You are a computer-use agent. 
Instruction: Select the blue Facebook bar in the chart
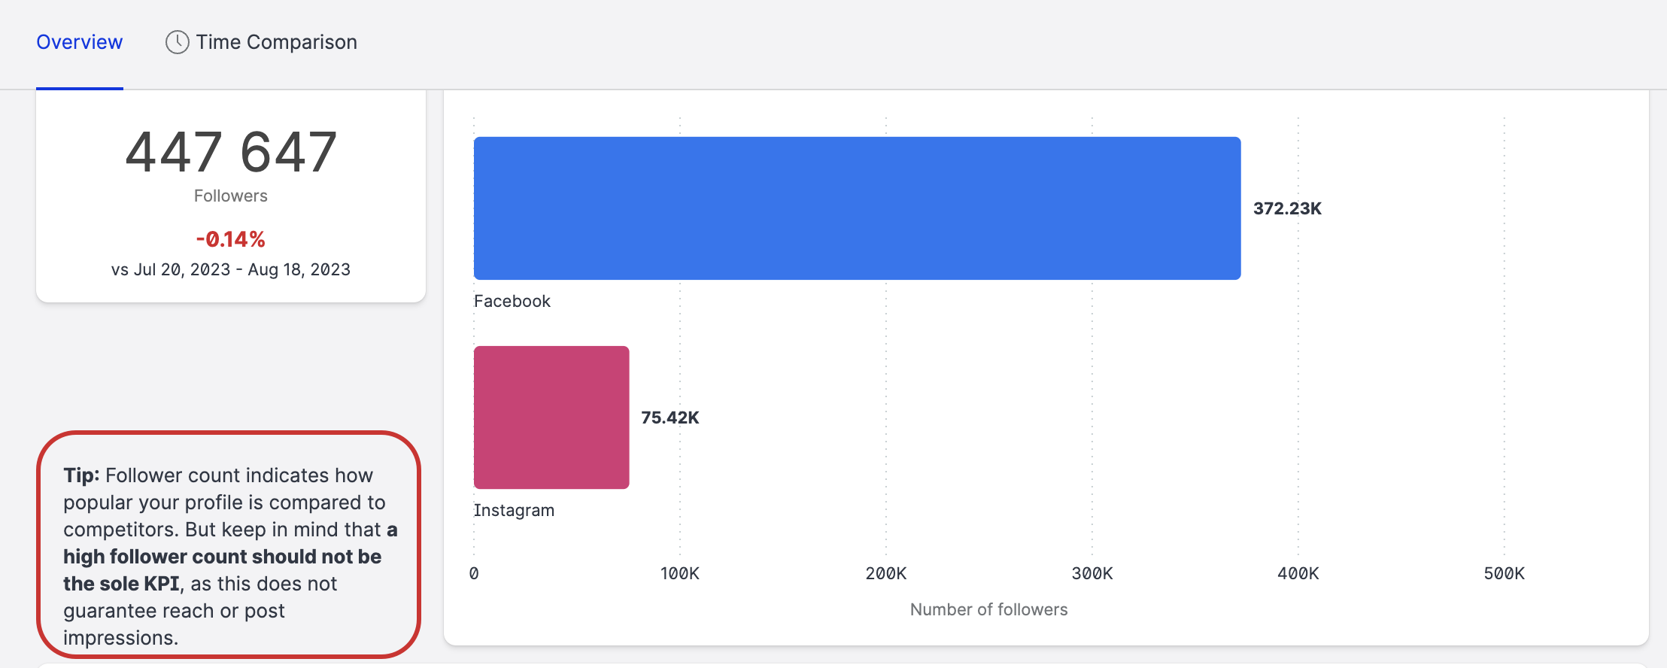(858, 208)
